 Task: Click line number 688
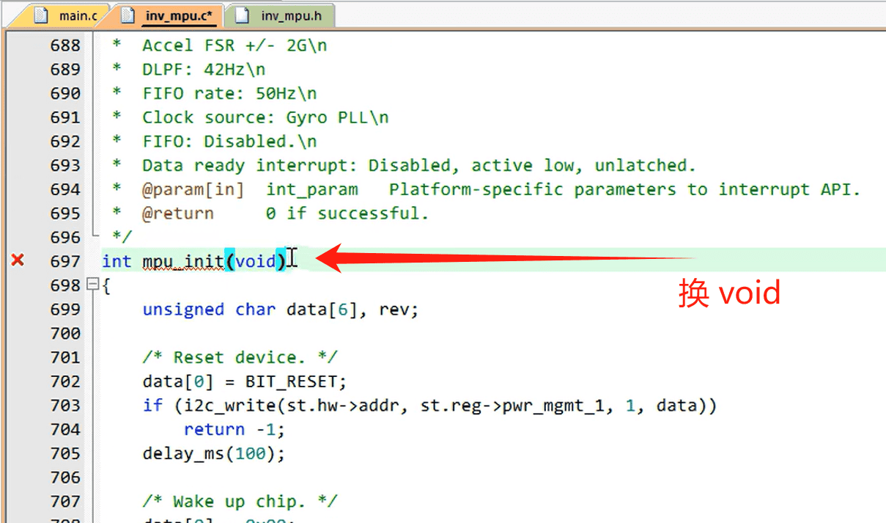[65, 45]
